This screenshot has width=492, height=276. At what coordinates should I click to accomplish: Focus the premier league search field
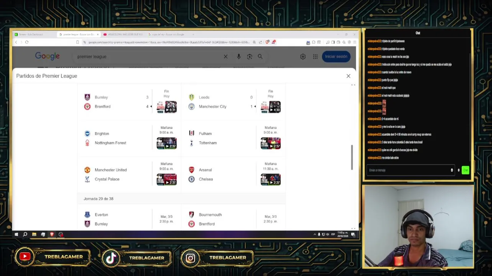(148, 56)
